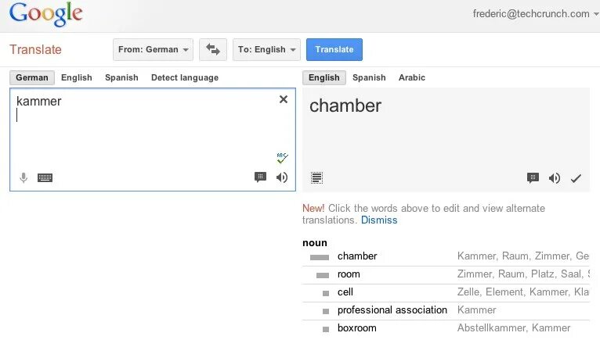Viewport: 600px width, 347px height.
Task: Show example usage for source text
Action: coord(260,177)
